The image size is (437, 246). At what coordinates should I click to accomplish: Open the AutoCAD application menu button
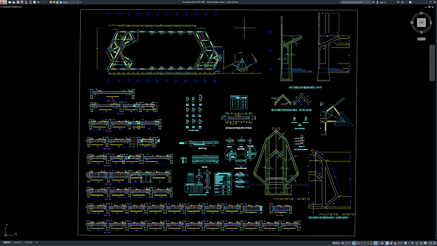3,2
